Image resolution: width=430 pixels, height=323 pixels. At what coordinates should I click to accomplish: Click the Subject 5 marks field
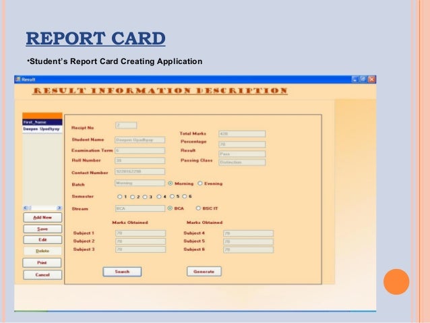click(248, 242)
